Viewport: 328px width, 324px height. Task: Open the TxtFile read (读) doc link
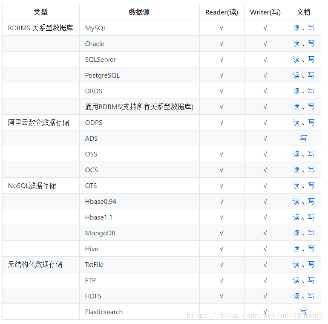[296, 265]
